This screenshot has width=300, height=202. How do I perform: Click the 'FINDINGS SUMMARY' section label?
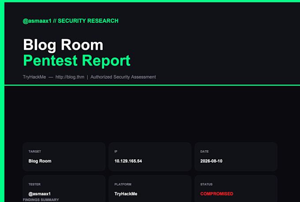pyautogui.click(x=41, y=200)
